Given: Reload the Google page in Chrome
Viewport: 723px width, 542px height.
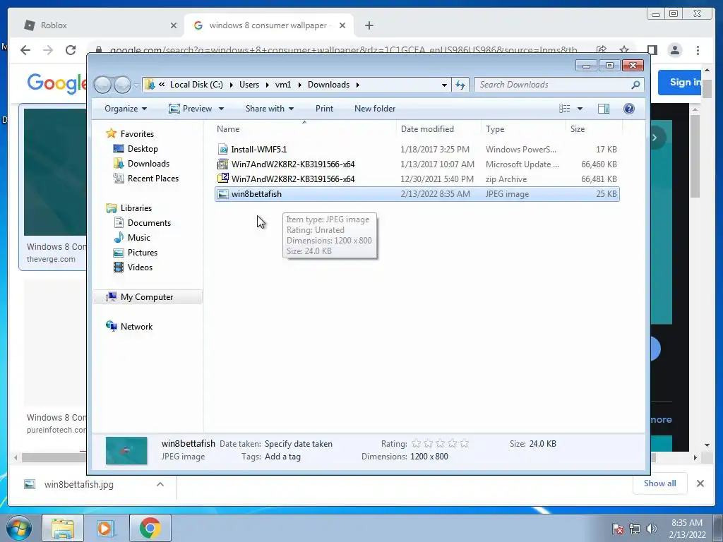Looking at the screenshot, I should click(71, 50).
